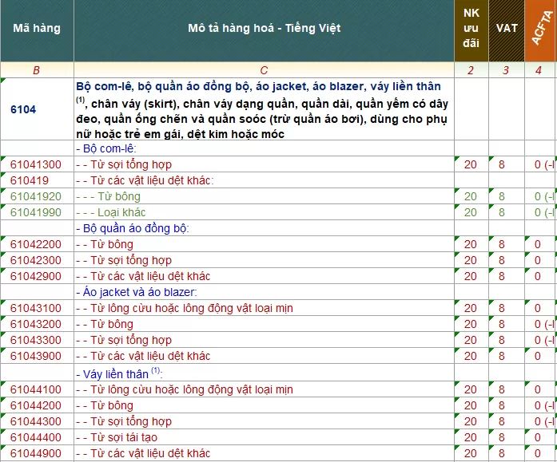557x462 pixels.
Task: Select code 61044300
Action: point(35,421)
